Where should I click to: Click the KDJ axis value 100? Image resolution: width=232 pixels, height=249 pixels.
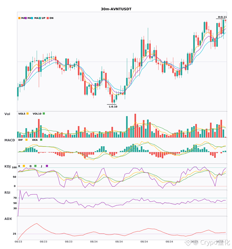point(14,167)
